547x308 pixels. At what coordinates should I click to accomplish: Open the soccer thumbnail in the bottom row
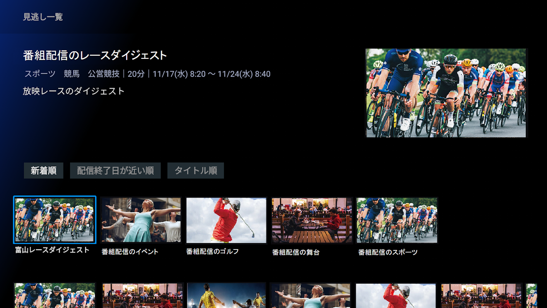tap(227, 296)
